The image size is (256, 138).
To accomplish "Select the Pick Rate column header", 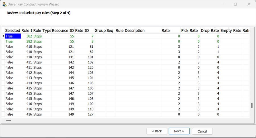I will pyautogui.click(x=190, y=31).
